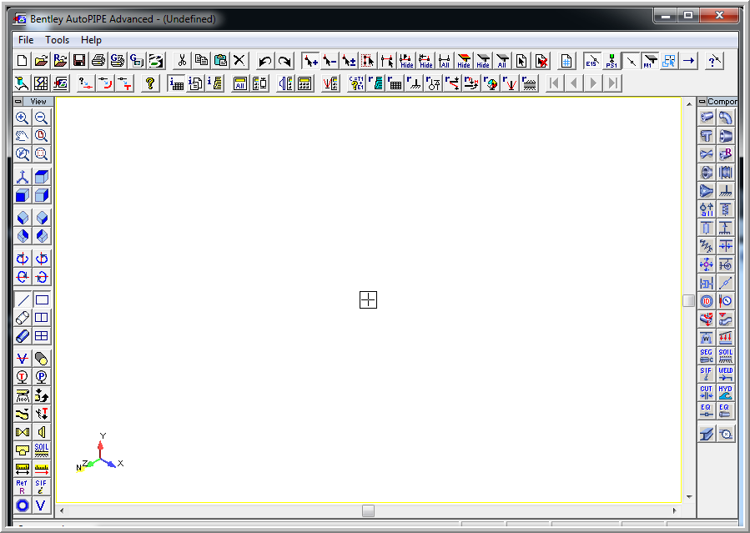The width and height of the screenshot is (750, 533).
Task: Click the vertical scrollbar thumb
Action: point(689,300)
